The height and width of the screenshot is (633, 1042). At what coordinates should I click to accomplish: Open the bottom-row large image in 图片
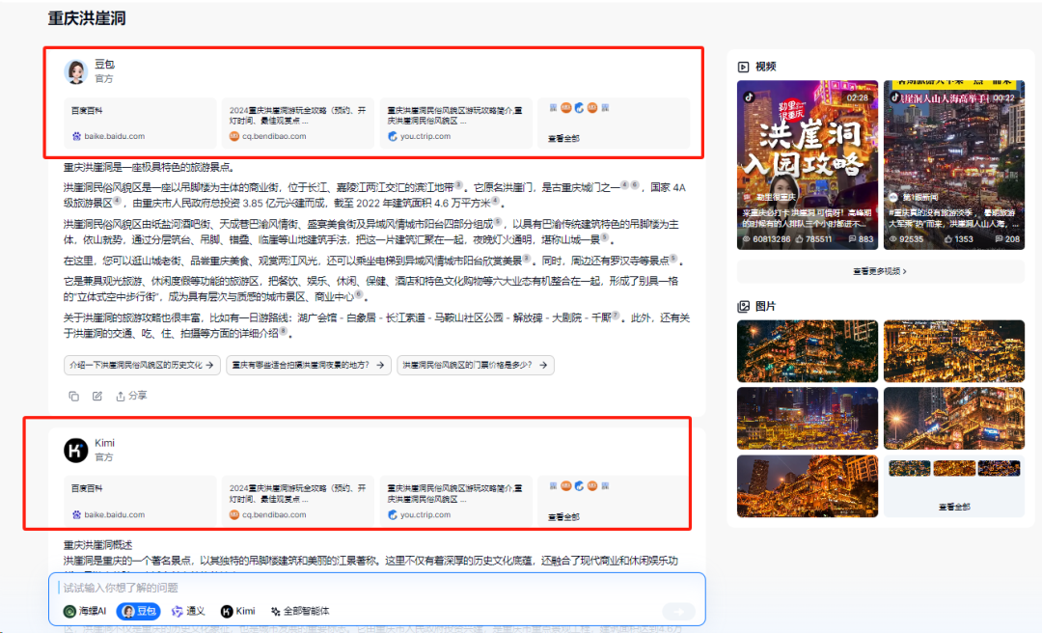point(808,486)
